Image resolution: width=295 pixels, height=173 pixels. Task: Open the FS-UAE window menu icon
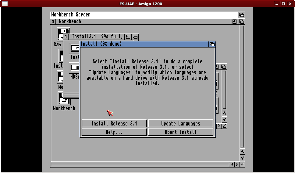click(5, 4)
